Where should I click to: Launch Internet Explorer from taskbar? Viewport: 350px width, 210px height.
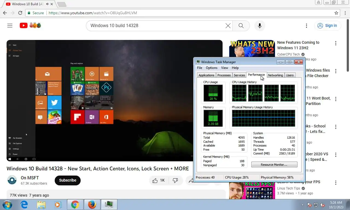(x=24, y=205)
